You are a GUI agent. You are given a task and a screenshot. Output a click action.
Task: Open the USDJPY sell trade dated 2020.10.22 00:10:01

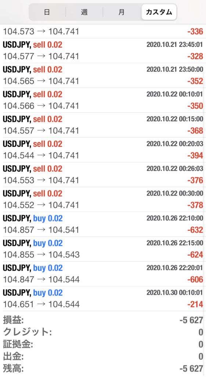coord(103,100)
